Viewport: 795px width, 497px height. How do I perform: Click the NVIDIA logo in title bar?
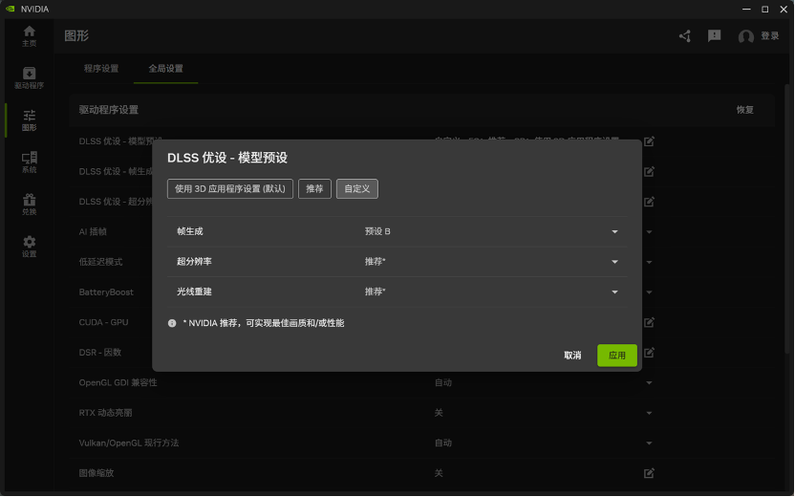pos(10,9)
